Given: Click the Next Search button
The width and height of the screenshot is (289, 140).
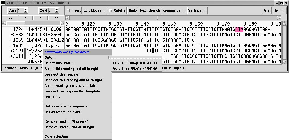Looking at the screenshot, I should pos(150,10).
